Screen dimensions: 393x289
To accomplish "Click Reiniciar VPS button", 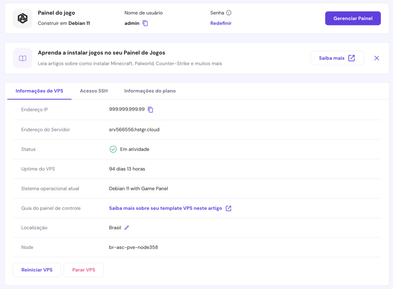I will [x=37, y=270].
